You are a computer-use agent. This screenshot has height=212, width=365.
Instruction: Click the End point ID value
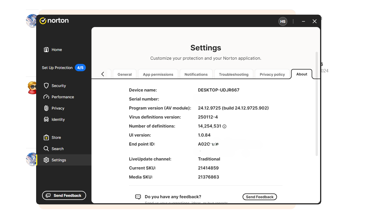click(208, 144)
